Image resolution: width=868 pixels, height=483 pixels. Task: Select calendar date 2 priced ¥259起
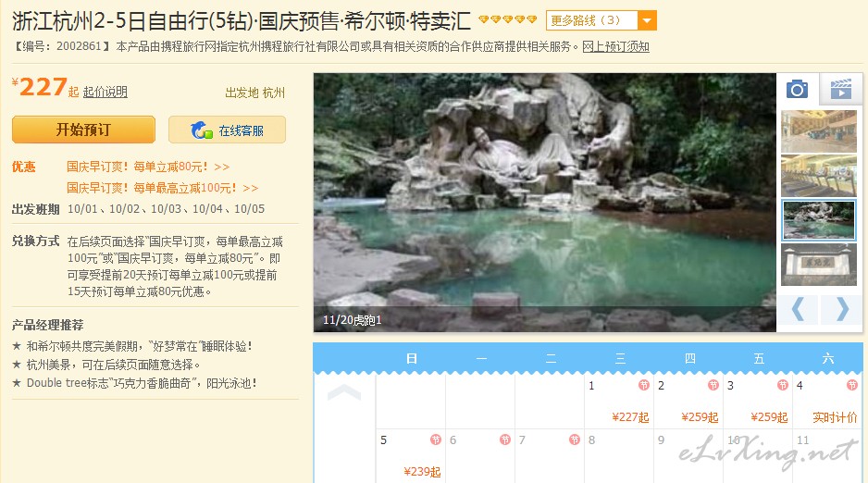(x=688, y=402)
